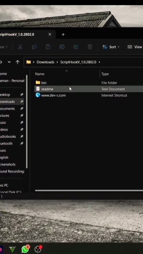Select the www.dev-c.com internet shortcut

pyautogui.click(x=54, y=95)
